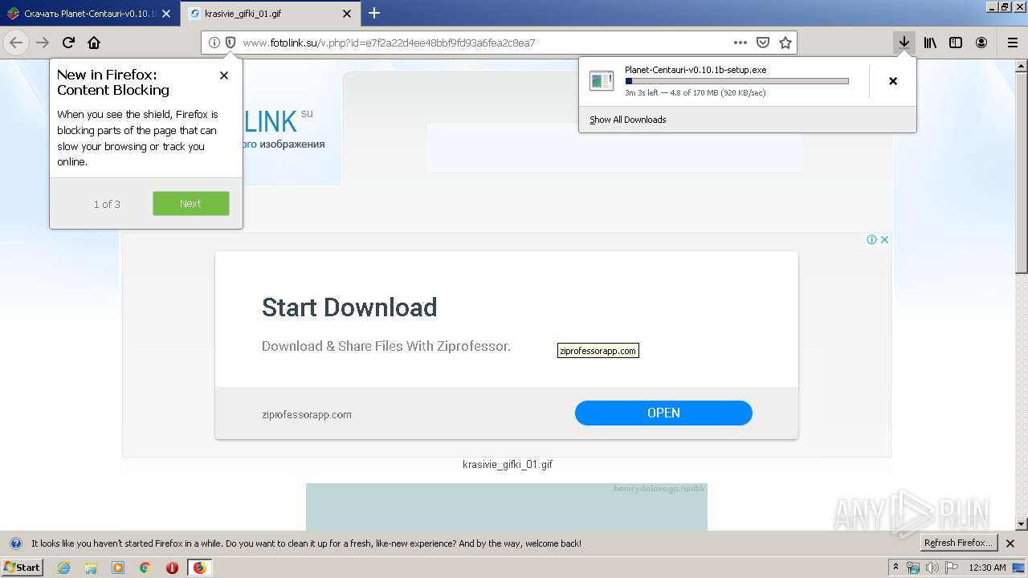Open Show All Downloads
This screenshot has width=1028, height=578.
coord(628,120)
